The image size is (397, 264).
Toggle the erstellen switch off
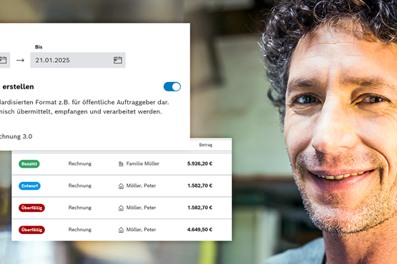pyautogui.click(x=172, y=86)
